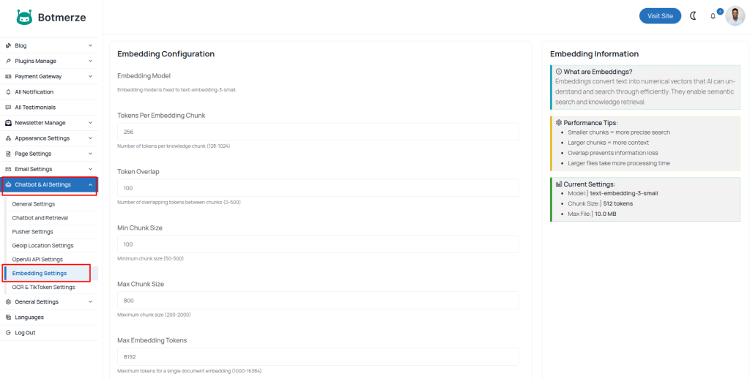Open OCR & TikToken Settings
Screen dimensions: 750x379
point(43,288)
